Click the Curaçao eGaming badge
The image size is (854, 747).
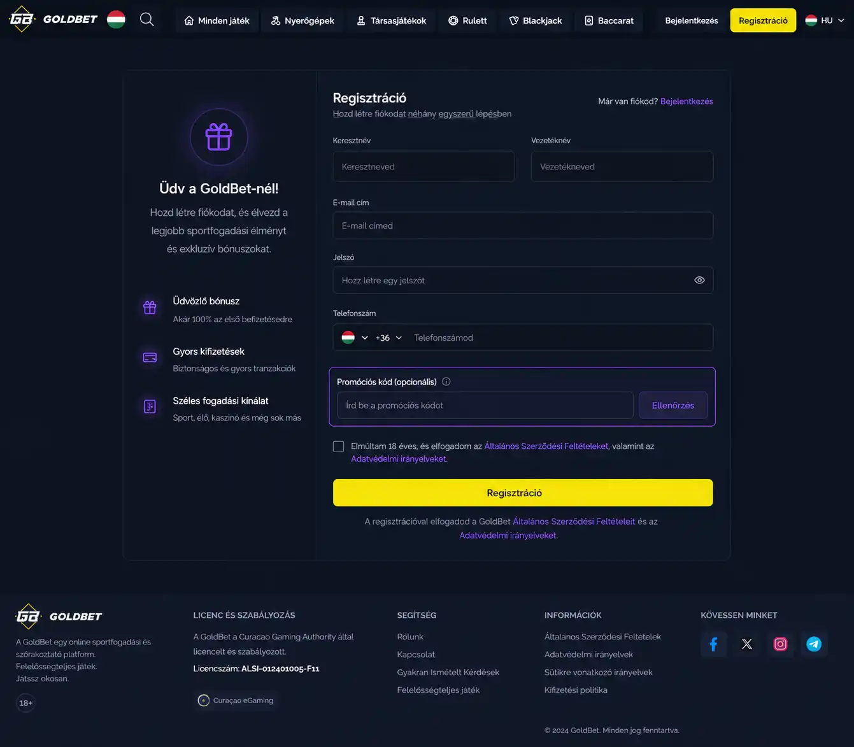(236, 700)
